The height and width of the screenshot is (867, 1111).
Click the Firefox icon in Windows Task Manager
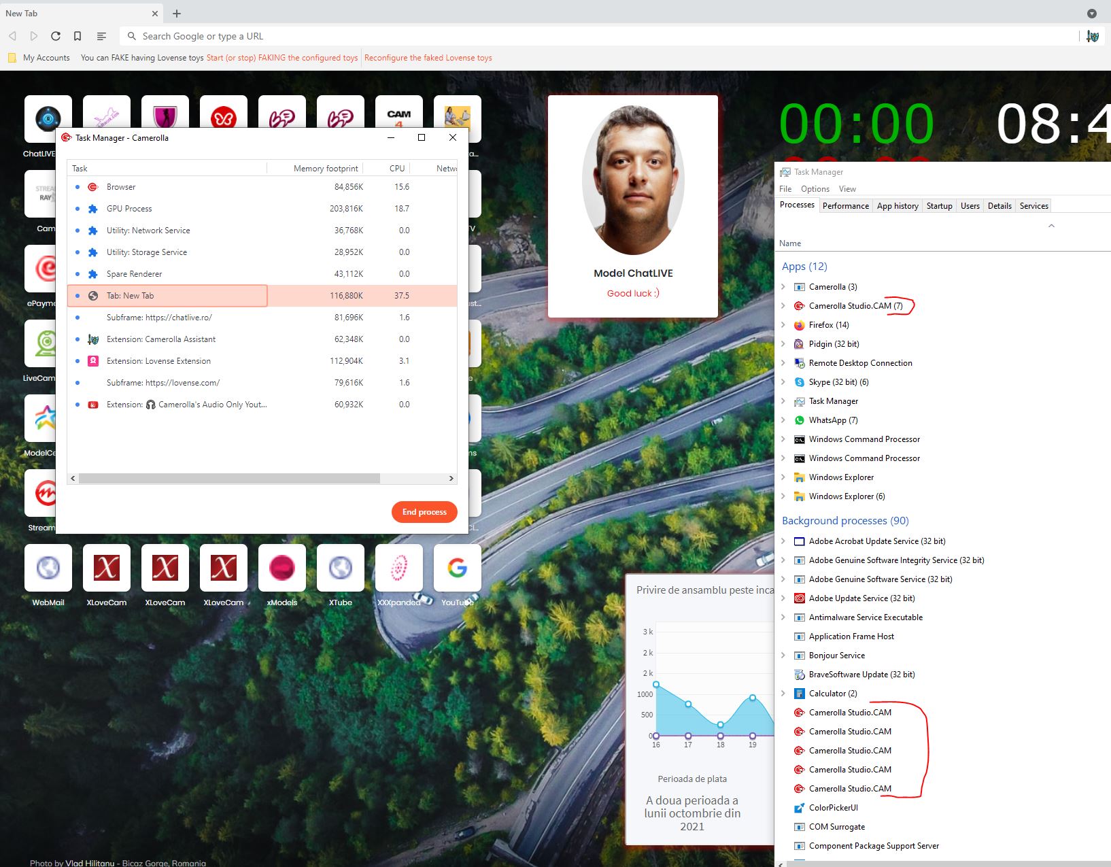(x=800, y=325)
